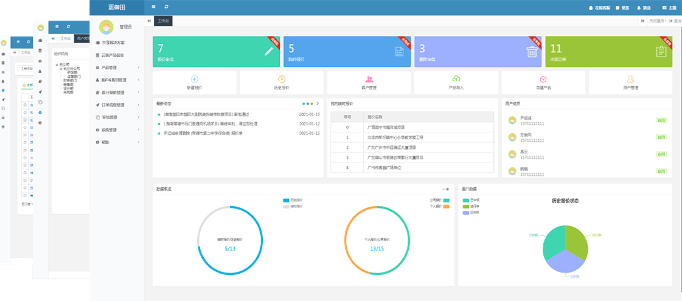Click the 新建报价 plus icon
Viewport: 682px width, 301px height.
point(194,79)
